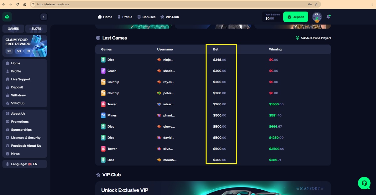This screenshot has width=376, height=195.
Task: Open the Language: EN selector
Action: pos(25,164)
